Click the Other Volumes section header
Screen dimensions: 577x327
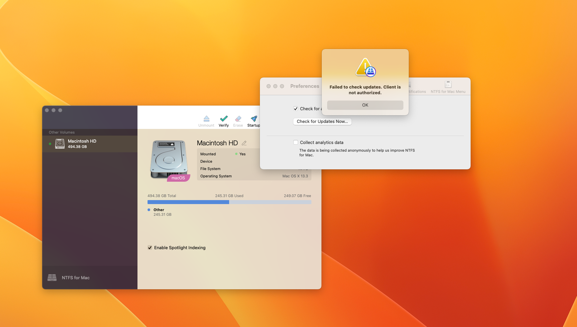click(62, 132)
